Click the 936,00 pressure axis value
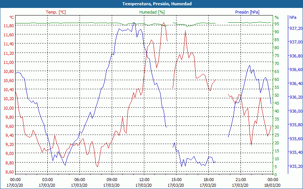 point(295,111)
